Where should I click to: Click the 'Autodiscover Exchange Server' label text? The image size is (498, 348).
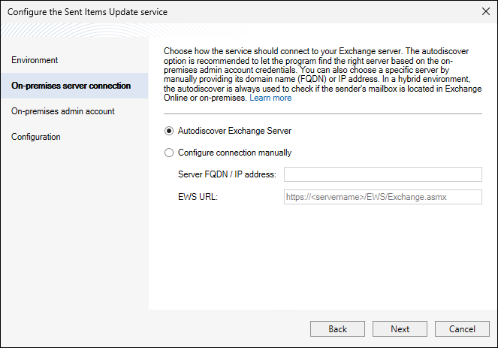[x=234, y=131]
